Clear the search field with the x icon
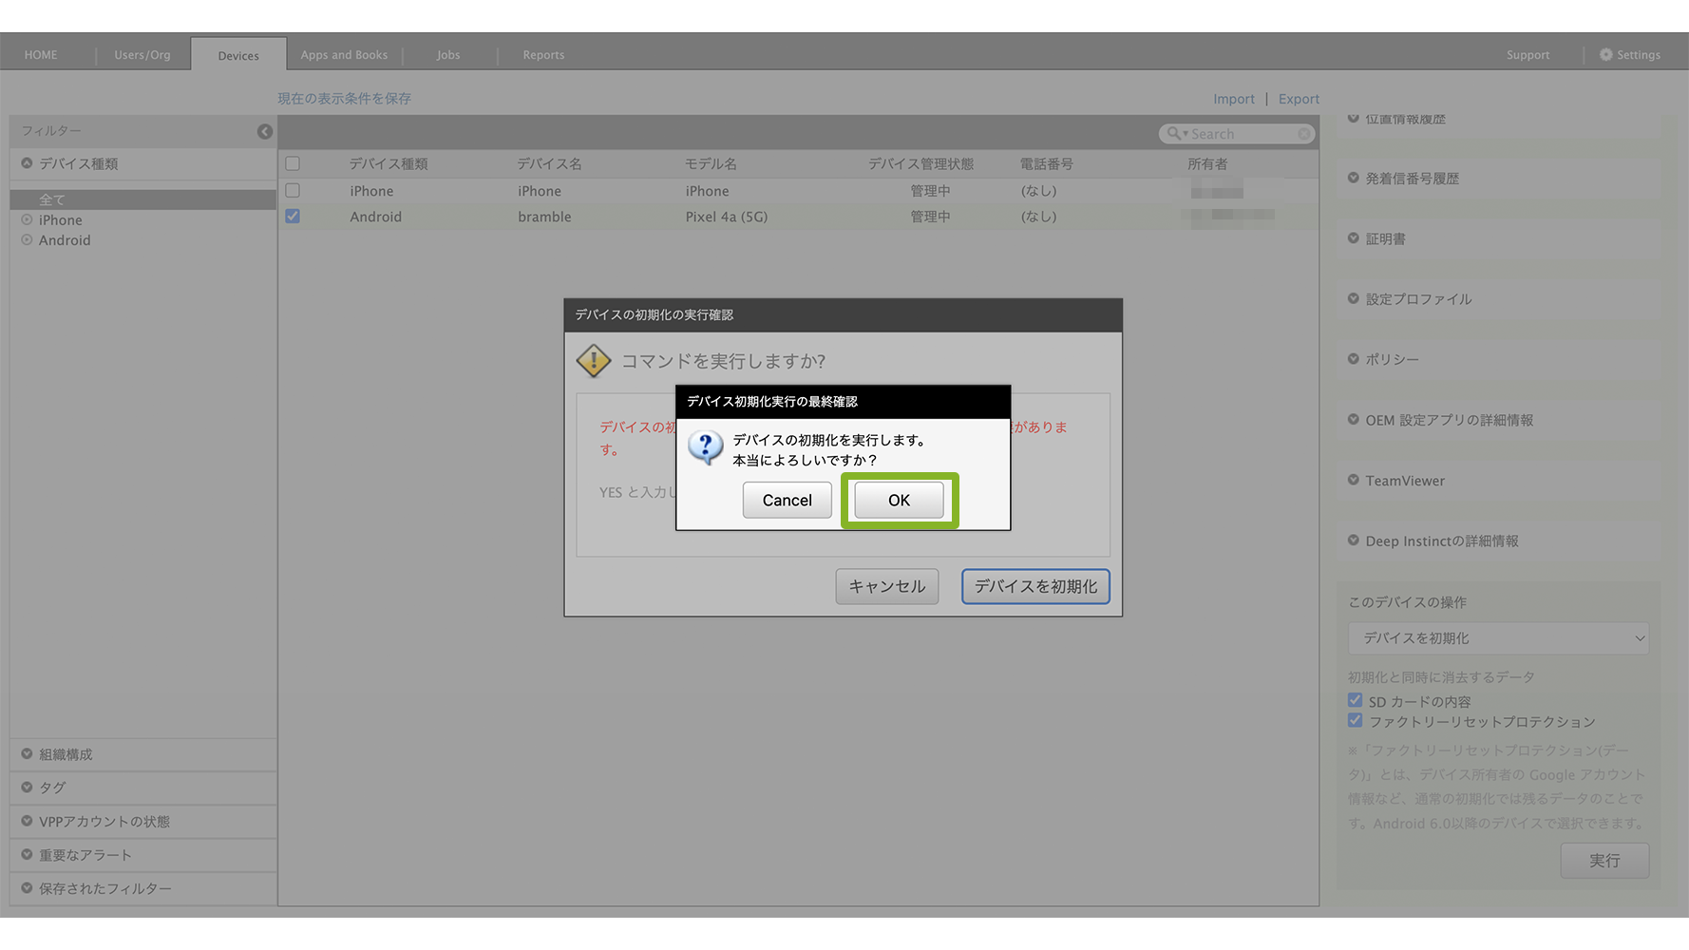This screenshot has height=950, width=1689. (1304, 134)
